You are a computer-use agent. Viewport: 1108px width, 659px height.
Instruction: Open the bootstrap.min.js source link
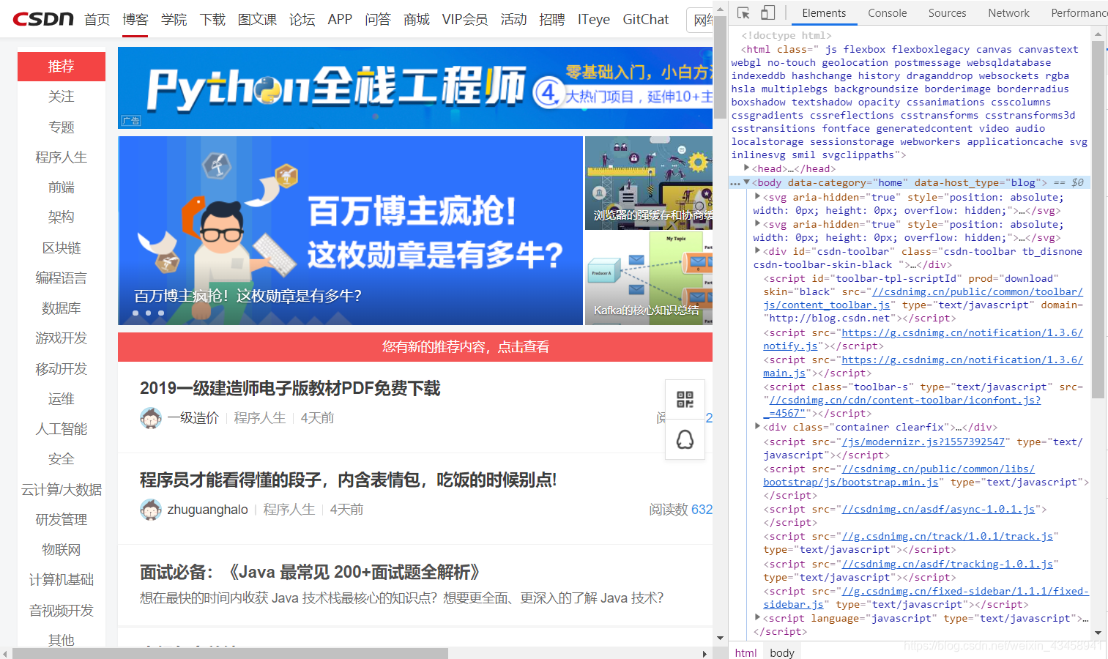[899, 475]
